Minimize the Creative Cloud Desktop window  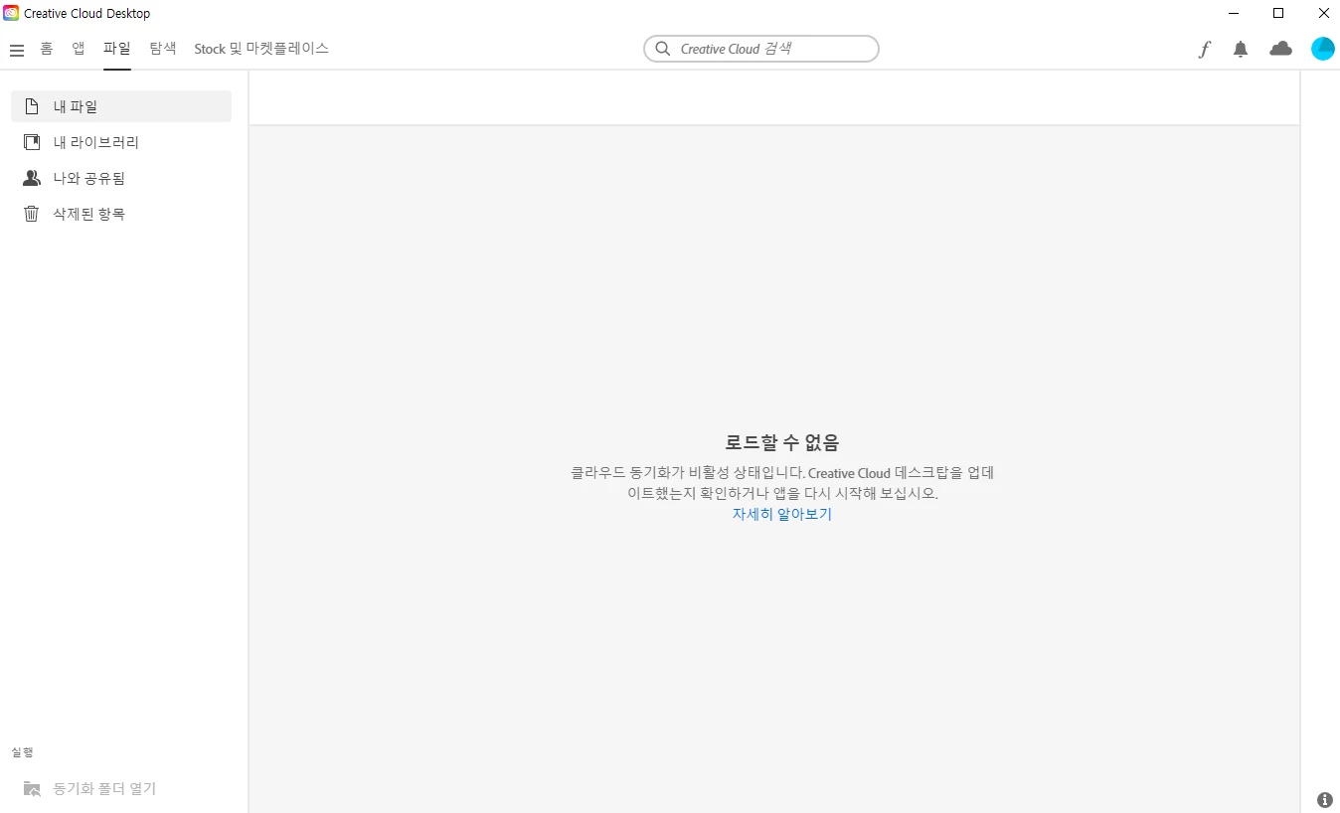coord(1234,13)
